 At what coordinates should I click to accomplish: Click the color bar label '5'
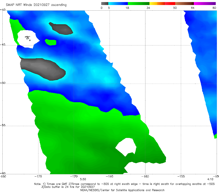109,8
